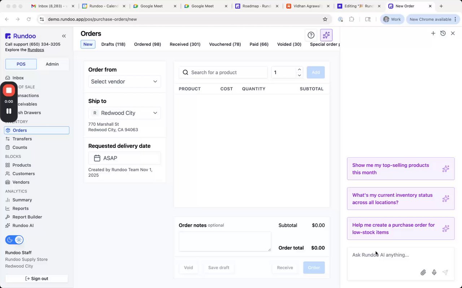Stop the screen recording red button
The height and width of the screenshot is (288, 462).
pos(9,90)
